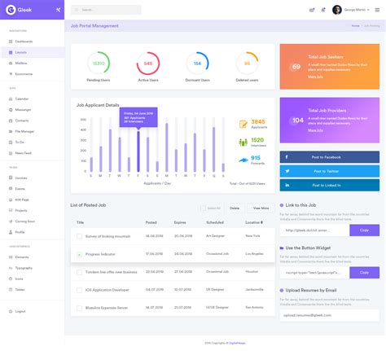This screenshot has width=386, height=351.
Task: Click George Martin's avatar picture
Action: pyautogui.click(x=337, y=10)
